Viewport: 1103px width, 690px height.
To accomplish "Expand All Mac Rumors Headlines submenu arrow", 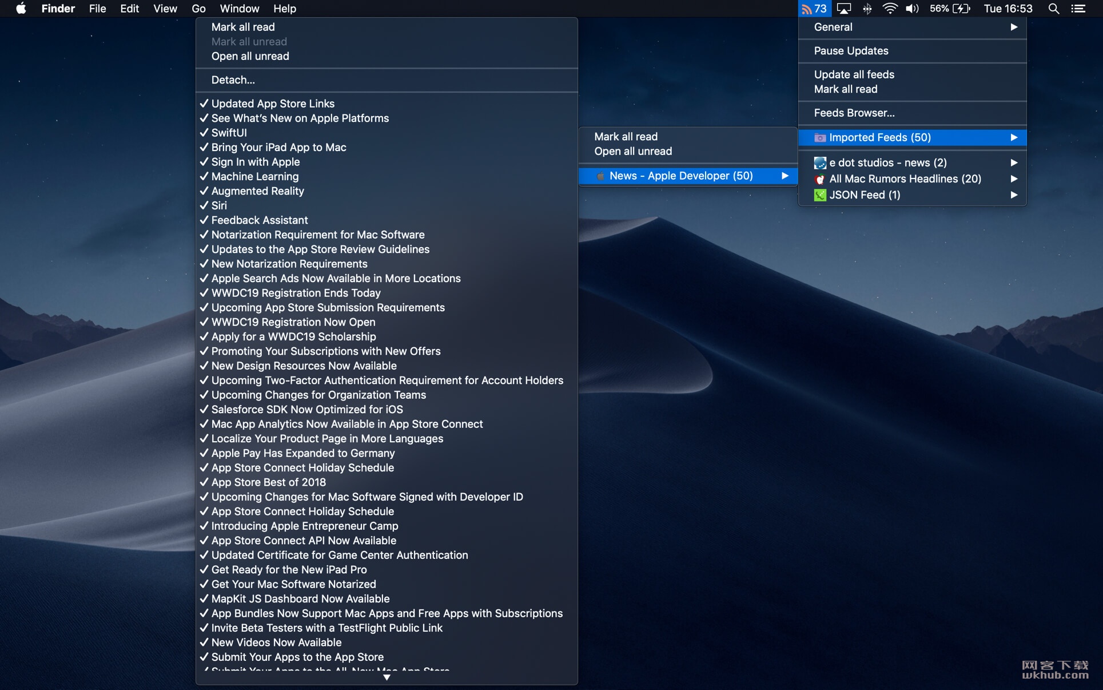I will coord(1013,179).
